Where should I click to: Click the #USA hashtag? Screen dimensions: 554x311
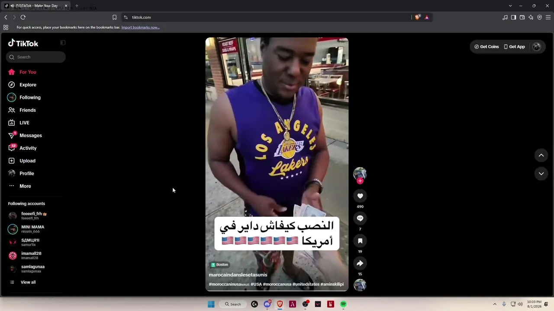click(256, 284)
